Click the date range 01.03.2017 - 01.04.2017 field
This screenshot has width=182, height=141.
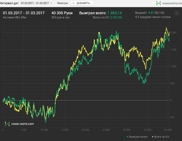pyautogui.click(x=35, y=3)
